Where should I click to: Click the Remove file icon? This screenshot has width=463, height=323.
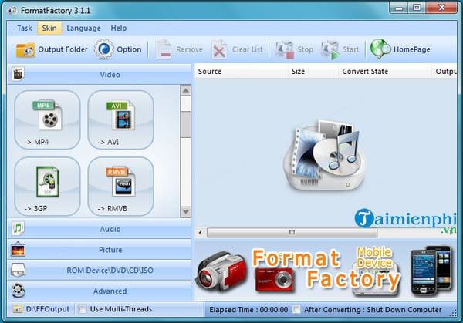164,49
